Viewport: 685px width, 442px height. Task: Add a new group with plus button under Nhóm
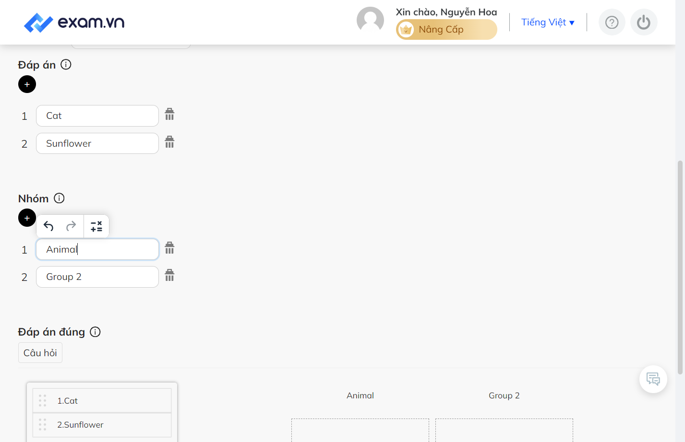point(27,218)
